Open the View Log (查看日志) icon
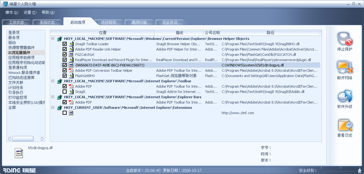The width and height of the screenshot is (364, 174). pyautogui.click(x=345, y=125)
